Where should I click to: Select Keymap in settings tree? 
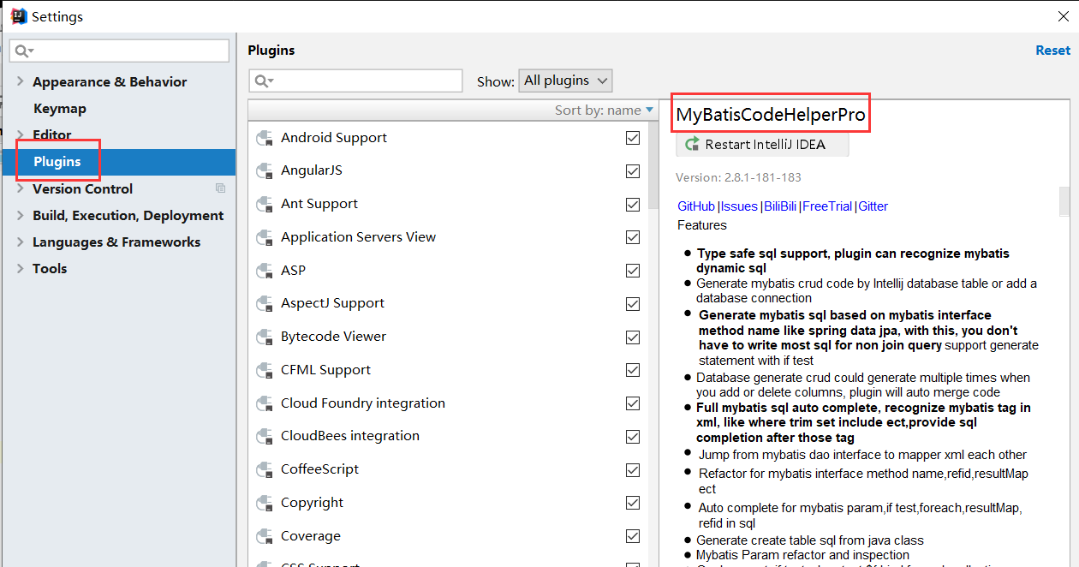[60, 109]
